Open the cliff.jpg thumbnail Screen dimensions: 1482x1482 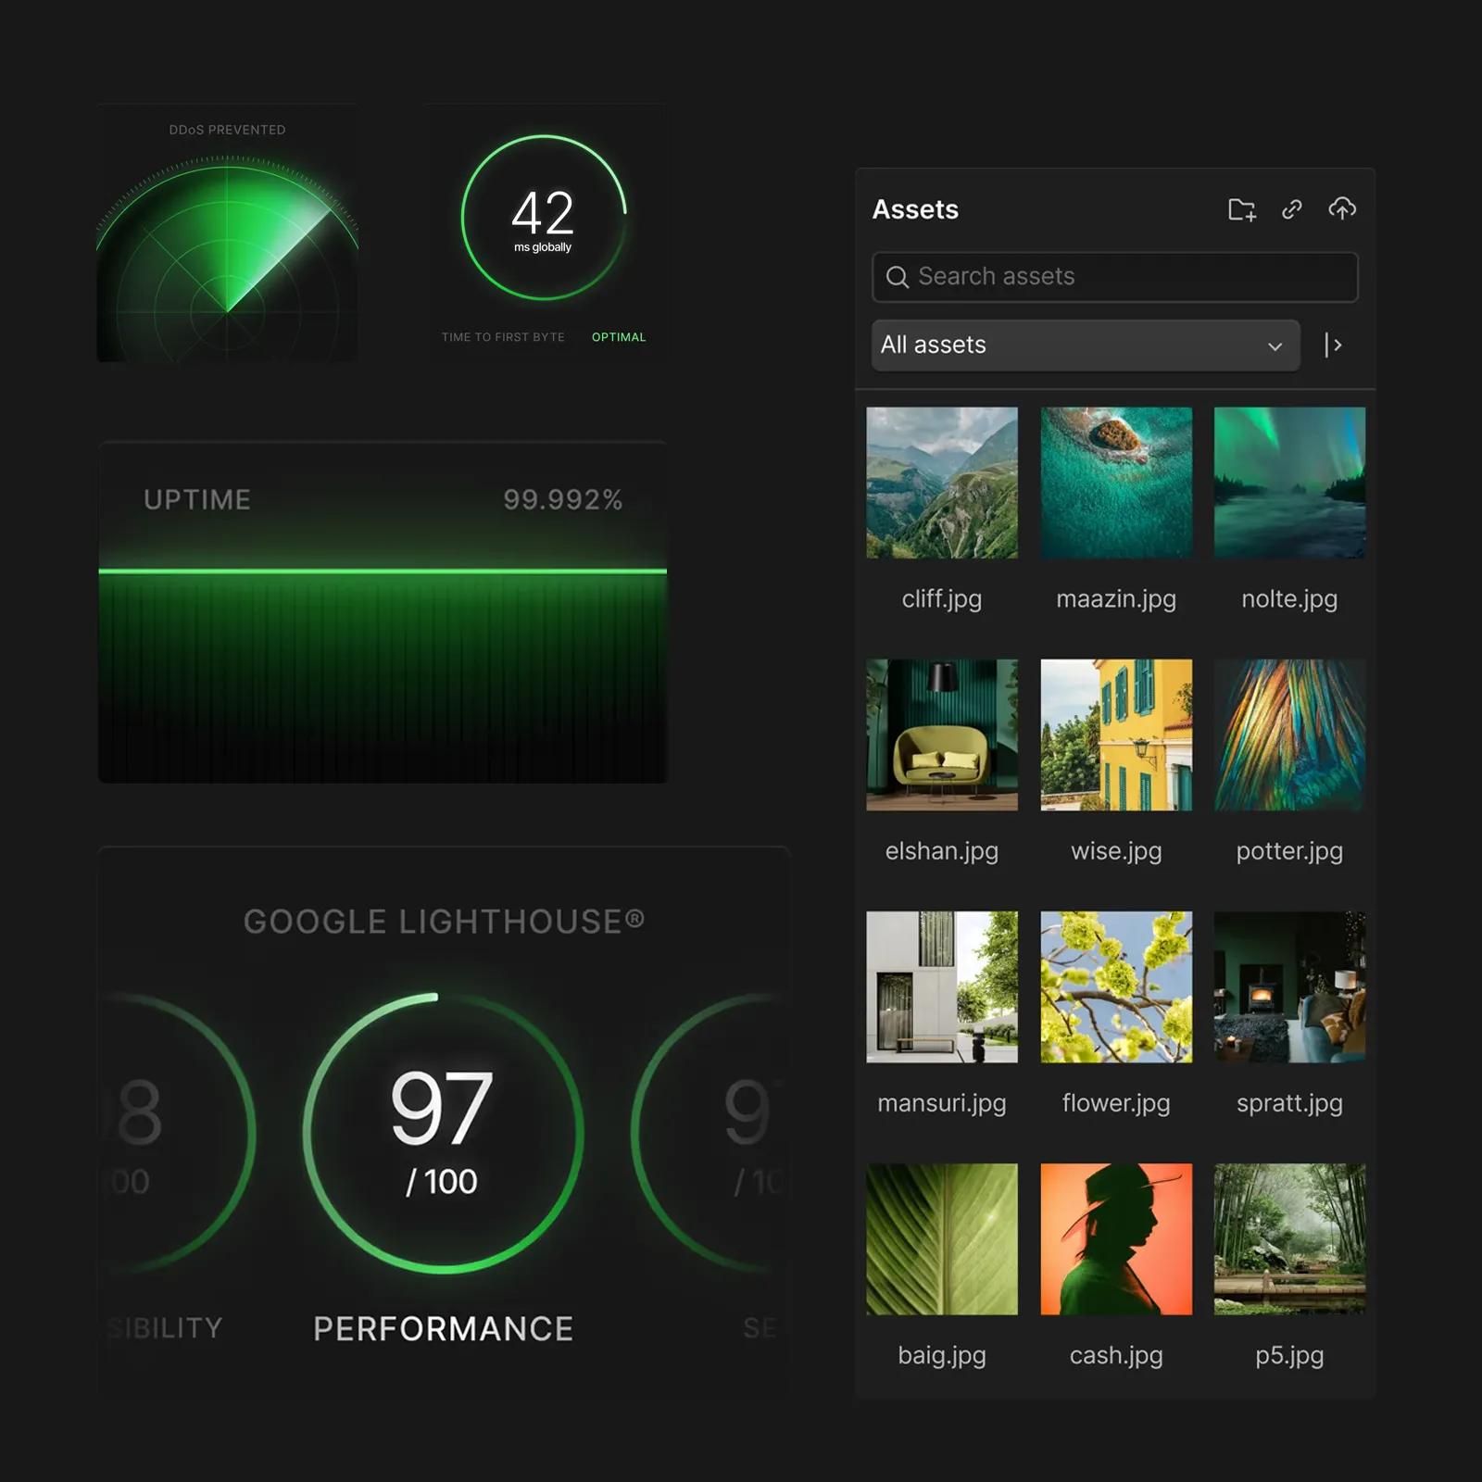(x=942, y=483)
